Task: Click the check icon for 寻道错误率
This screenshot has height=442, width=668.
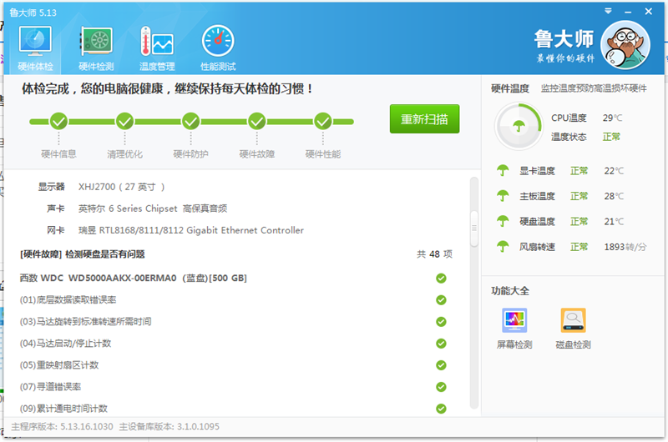Action: tap(441, 387)
